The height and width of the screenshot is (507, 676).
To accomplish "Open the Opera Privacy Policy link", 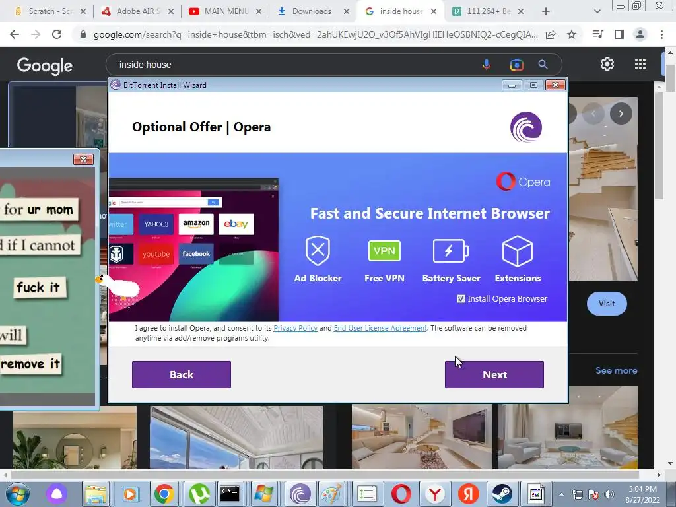I will [x=295, y=328].
